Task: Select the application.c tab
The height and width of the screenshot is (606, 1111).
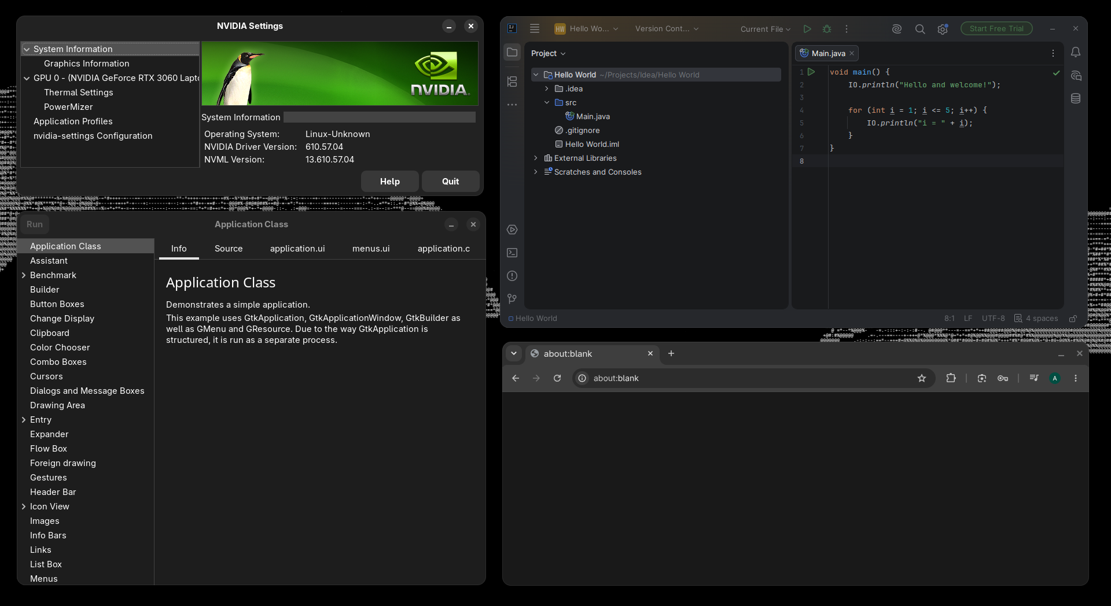Action: (444, 249)
